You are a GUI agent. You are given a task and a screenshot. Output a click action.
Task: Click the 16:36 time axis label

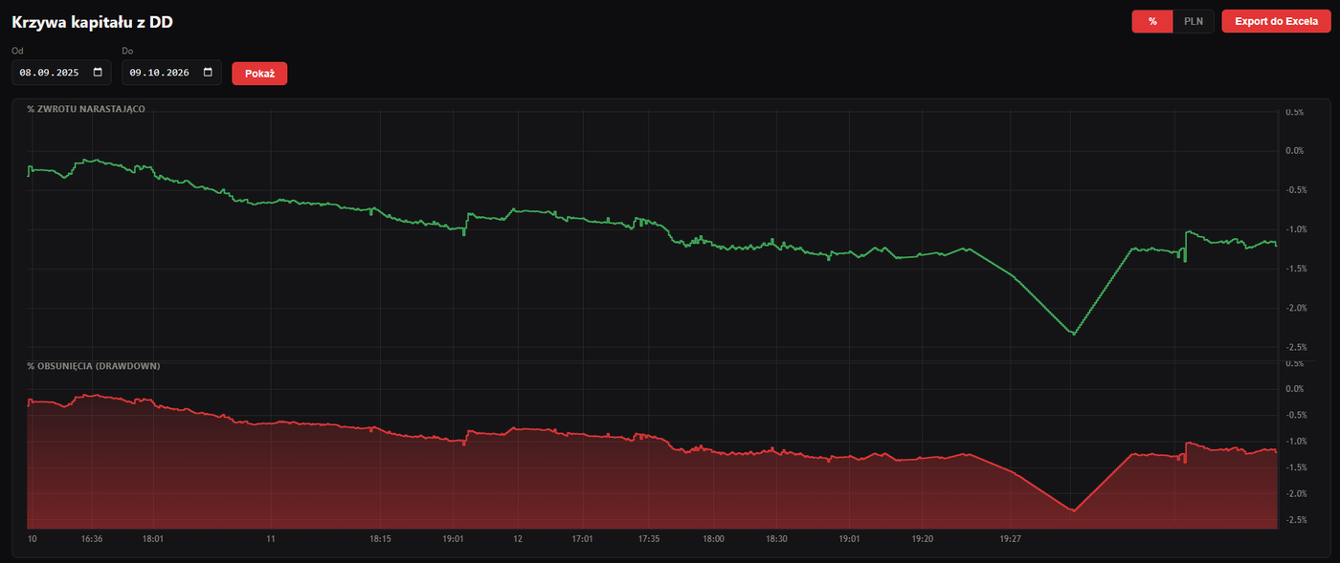(x=91, y=539)
